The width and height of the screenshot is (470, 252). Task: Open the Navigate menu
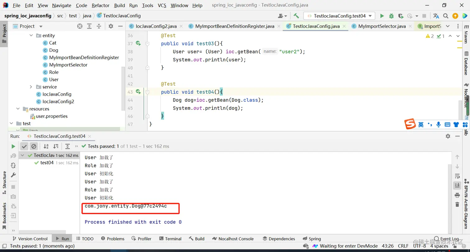(x=62, y=5)
